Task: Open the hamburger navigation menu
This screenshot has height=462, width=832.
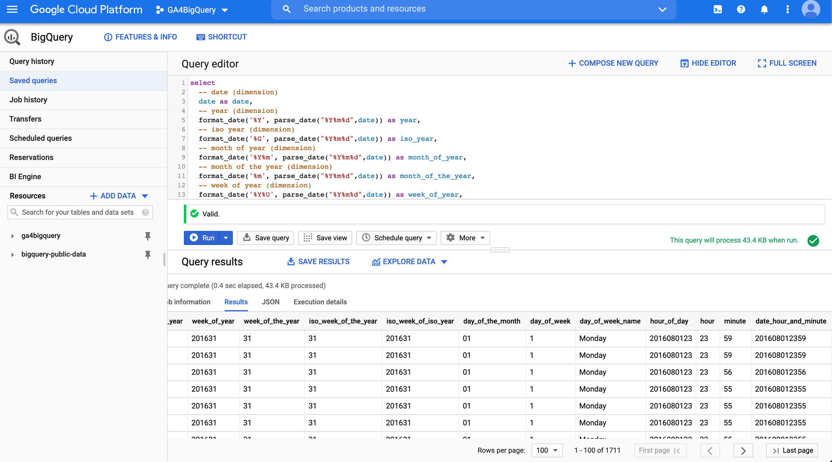Action: [x=12, y=9]
